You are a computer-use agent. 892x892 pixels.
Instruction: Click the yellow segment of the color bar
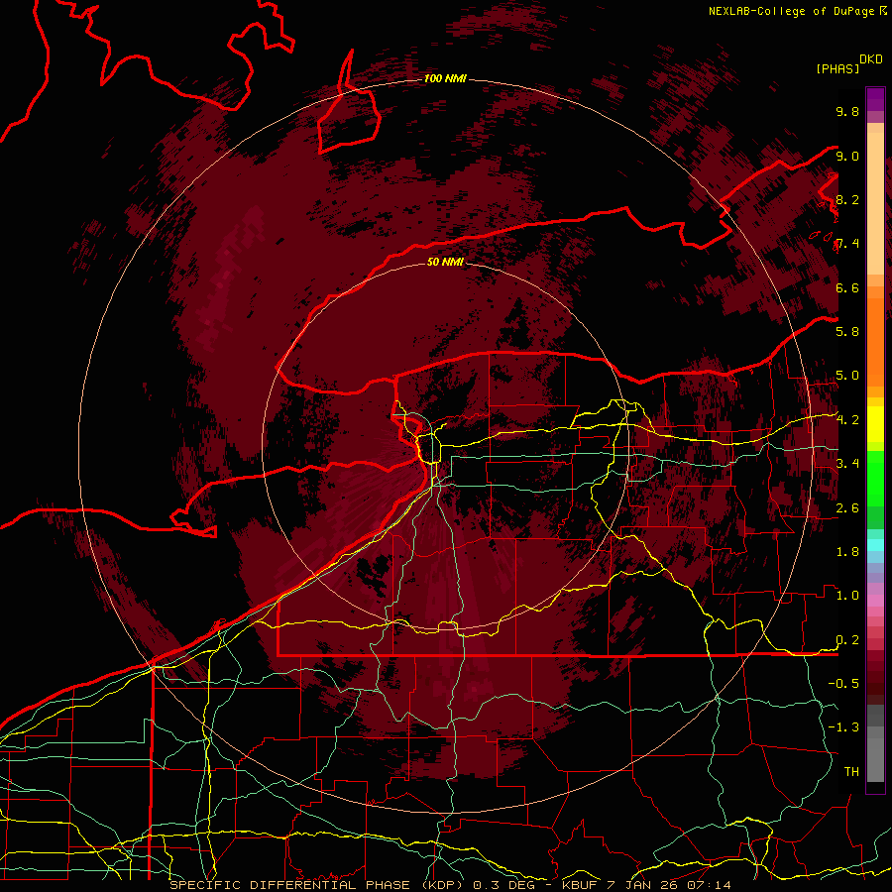point(875,424)
